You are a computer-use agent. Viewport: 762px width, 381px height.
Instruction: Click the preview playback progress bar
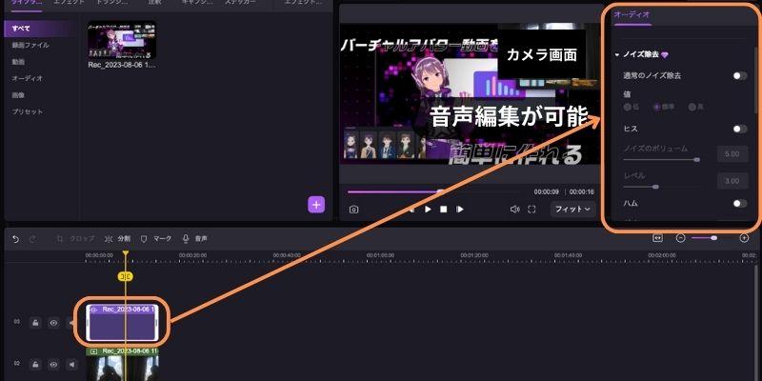coord(432,192)
